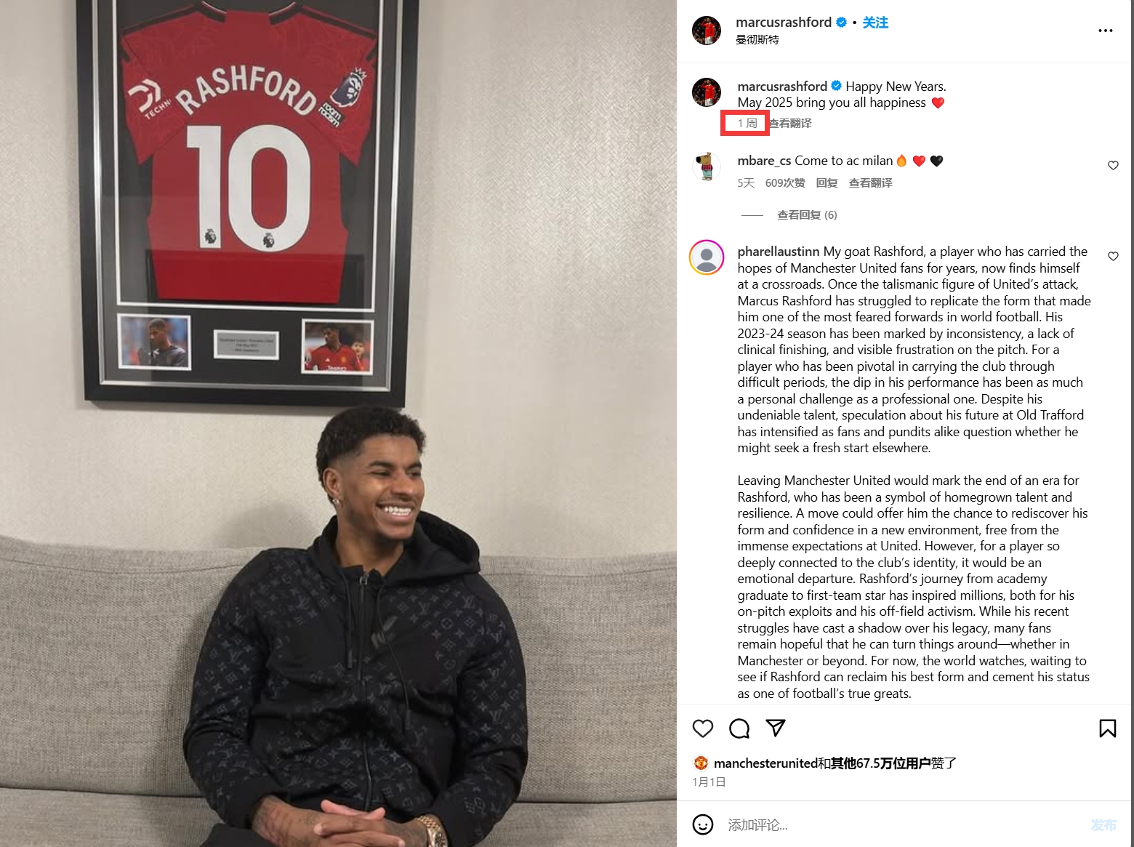
Task: Open three-dot more options menu
Action: (x=1106, y=31)
